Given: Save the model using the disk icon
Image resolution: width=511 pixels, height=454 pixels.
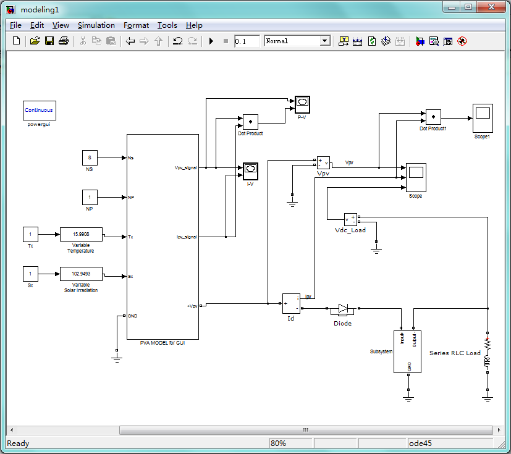Looking at the screenshot, I should (x=49, y=41).
